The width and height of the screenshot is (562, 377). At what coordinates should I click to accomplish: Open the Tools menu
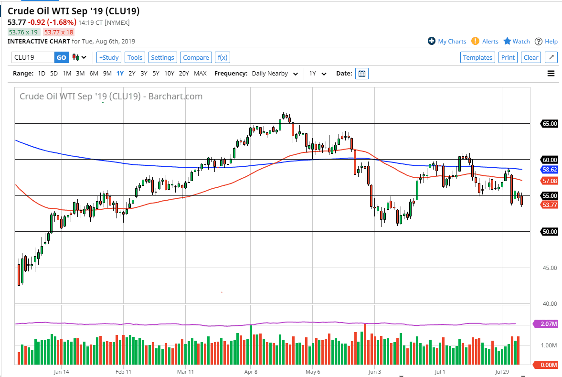click(135, 57)
